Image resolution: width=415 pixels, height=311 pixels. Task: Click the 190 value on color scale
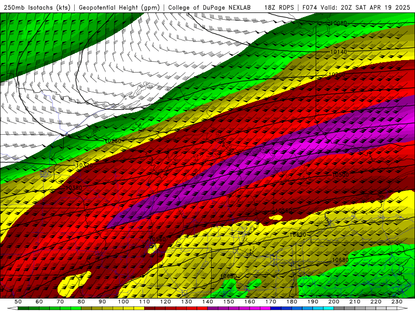313,302
